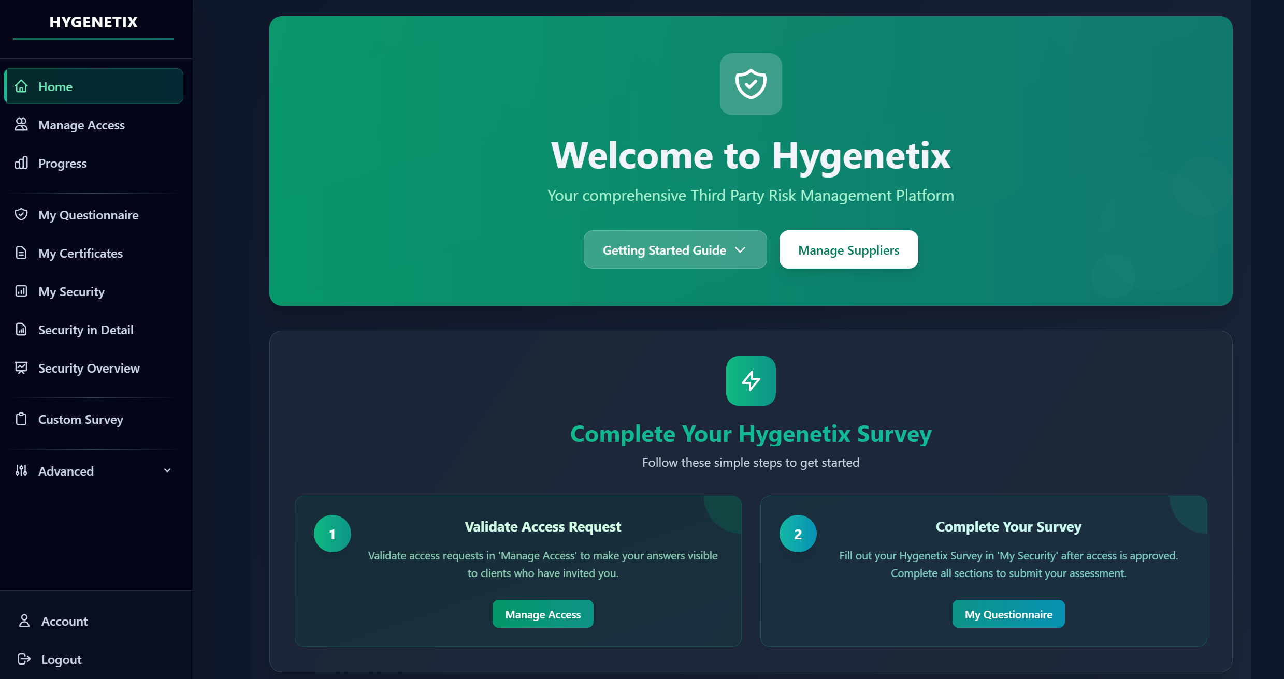Click the Custom Survey clipboard icon
Viewport: 1284px width, 679px height.
21,419
